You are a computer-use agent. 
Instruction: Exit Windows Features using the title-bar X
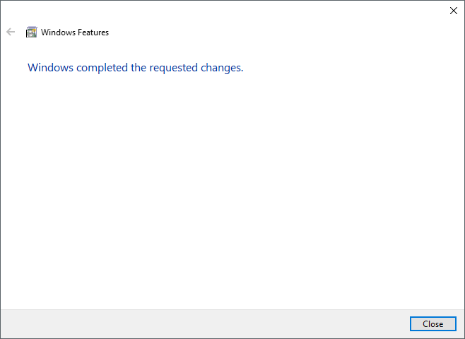454,11
